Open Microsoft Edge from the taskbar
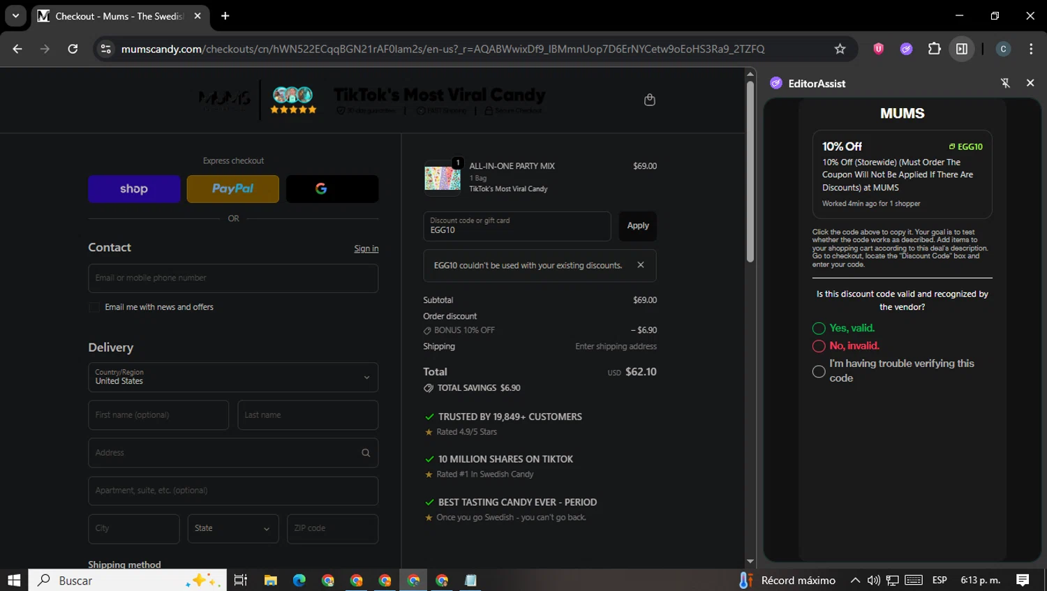 point(299,580)
